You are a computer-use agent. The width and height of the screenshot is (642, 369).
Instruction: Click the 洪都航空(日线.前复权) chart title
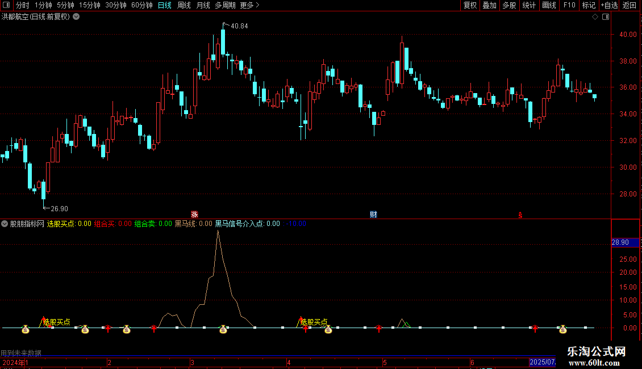click(x=36, y=17)
